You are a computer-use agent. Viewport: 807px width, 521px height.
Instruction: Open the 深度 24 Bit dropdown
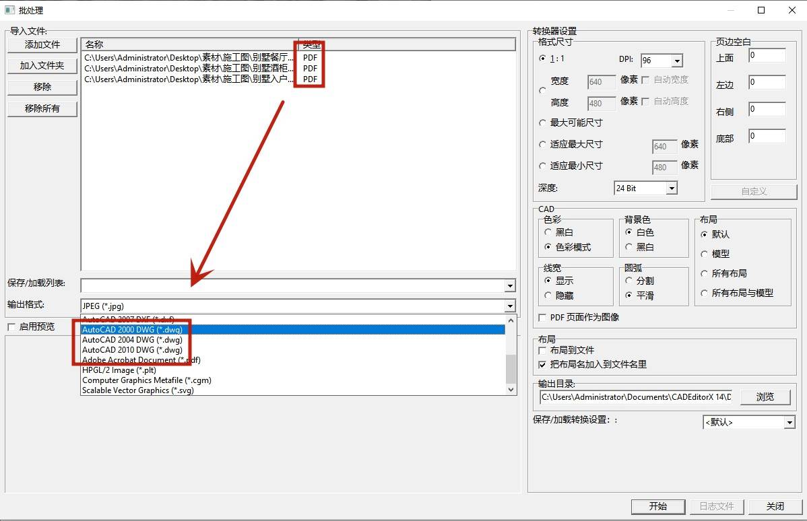(671, 188)
